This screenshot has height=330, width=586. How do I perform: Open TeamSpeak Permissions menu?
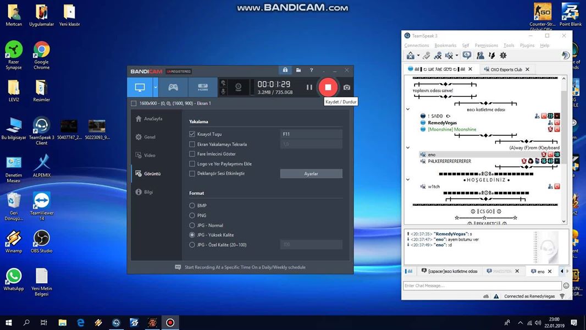[x=486, y=45]
